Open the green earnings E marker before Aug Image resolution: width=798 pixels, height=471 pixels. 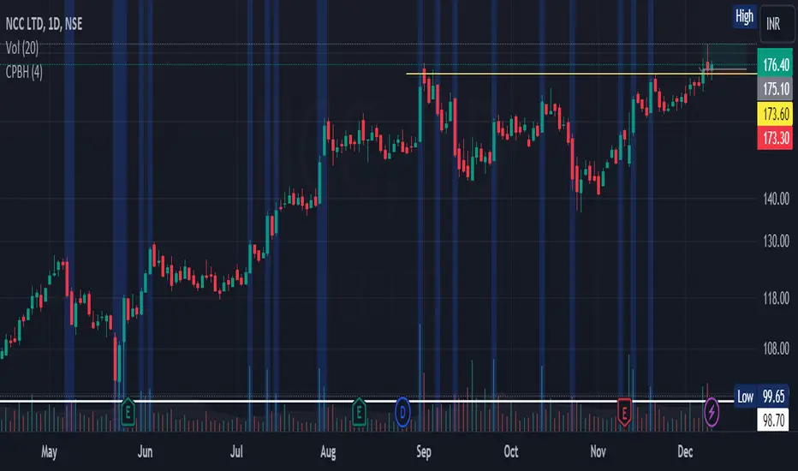tap(359, 411)
